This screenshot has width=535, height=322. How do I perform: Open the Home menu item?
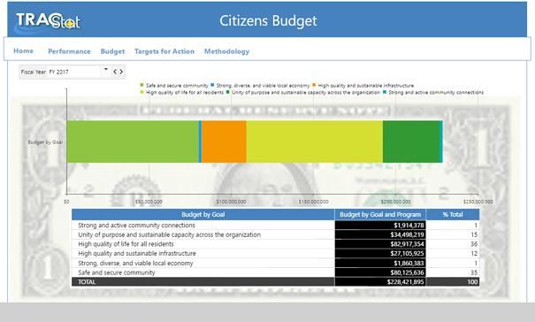coord(24,51)
